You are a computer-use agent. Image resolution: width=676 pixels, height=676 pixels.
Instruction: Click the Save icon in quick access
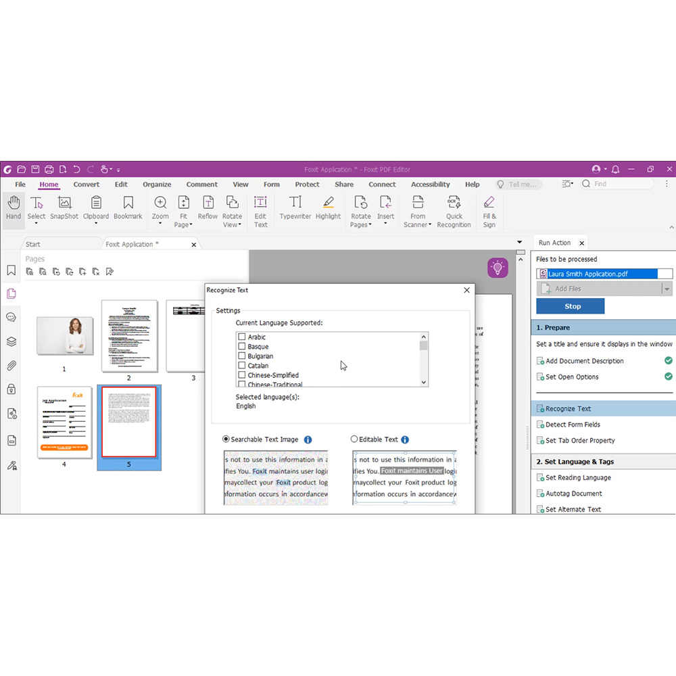point(35,170)
